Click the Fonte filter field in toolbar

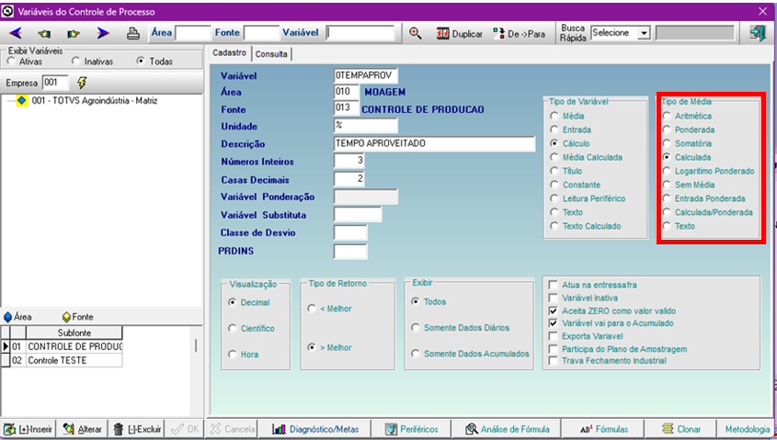pos(261,33)
